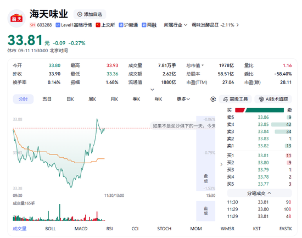Viewport: 302px width, 238px height.
Task: Click the 买5 row at 33.77
Action: (259, 184)
